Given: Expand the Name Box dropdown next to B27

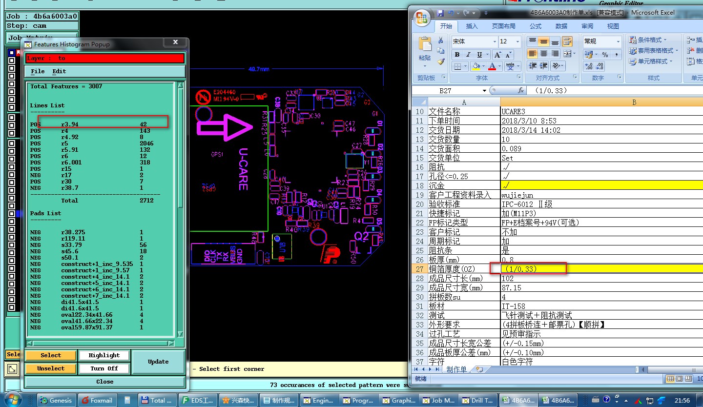Looking at the screenshot, I should pyautogui.click(x=484, y=91).
